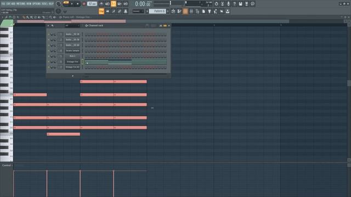Toggle wait-for-input recording icon
Viewport: 351px width, 197px height.
[x=107, y=4]
